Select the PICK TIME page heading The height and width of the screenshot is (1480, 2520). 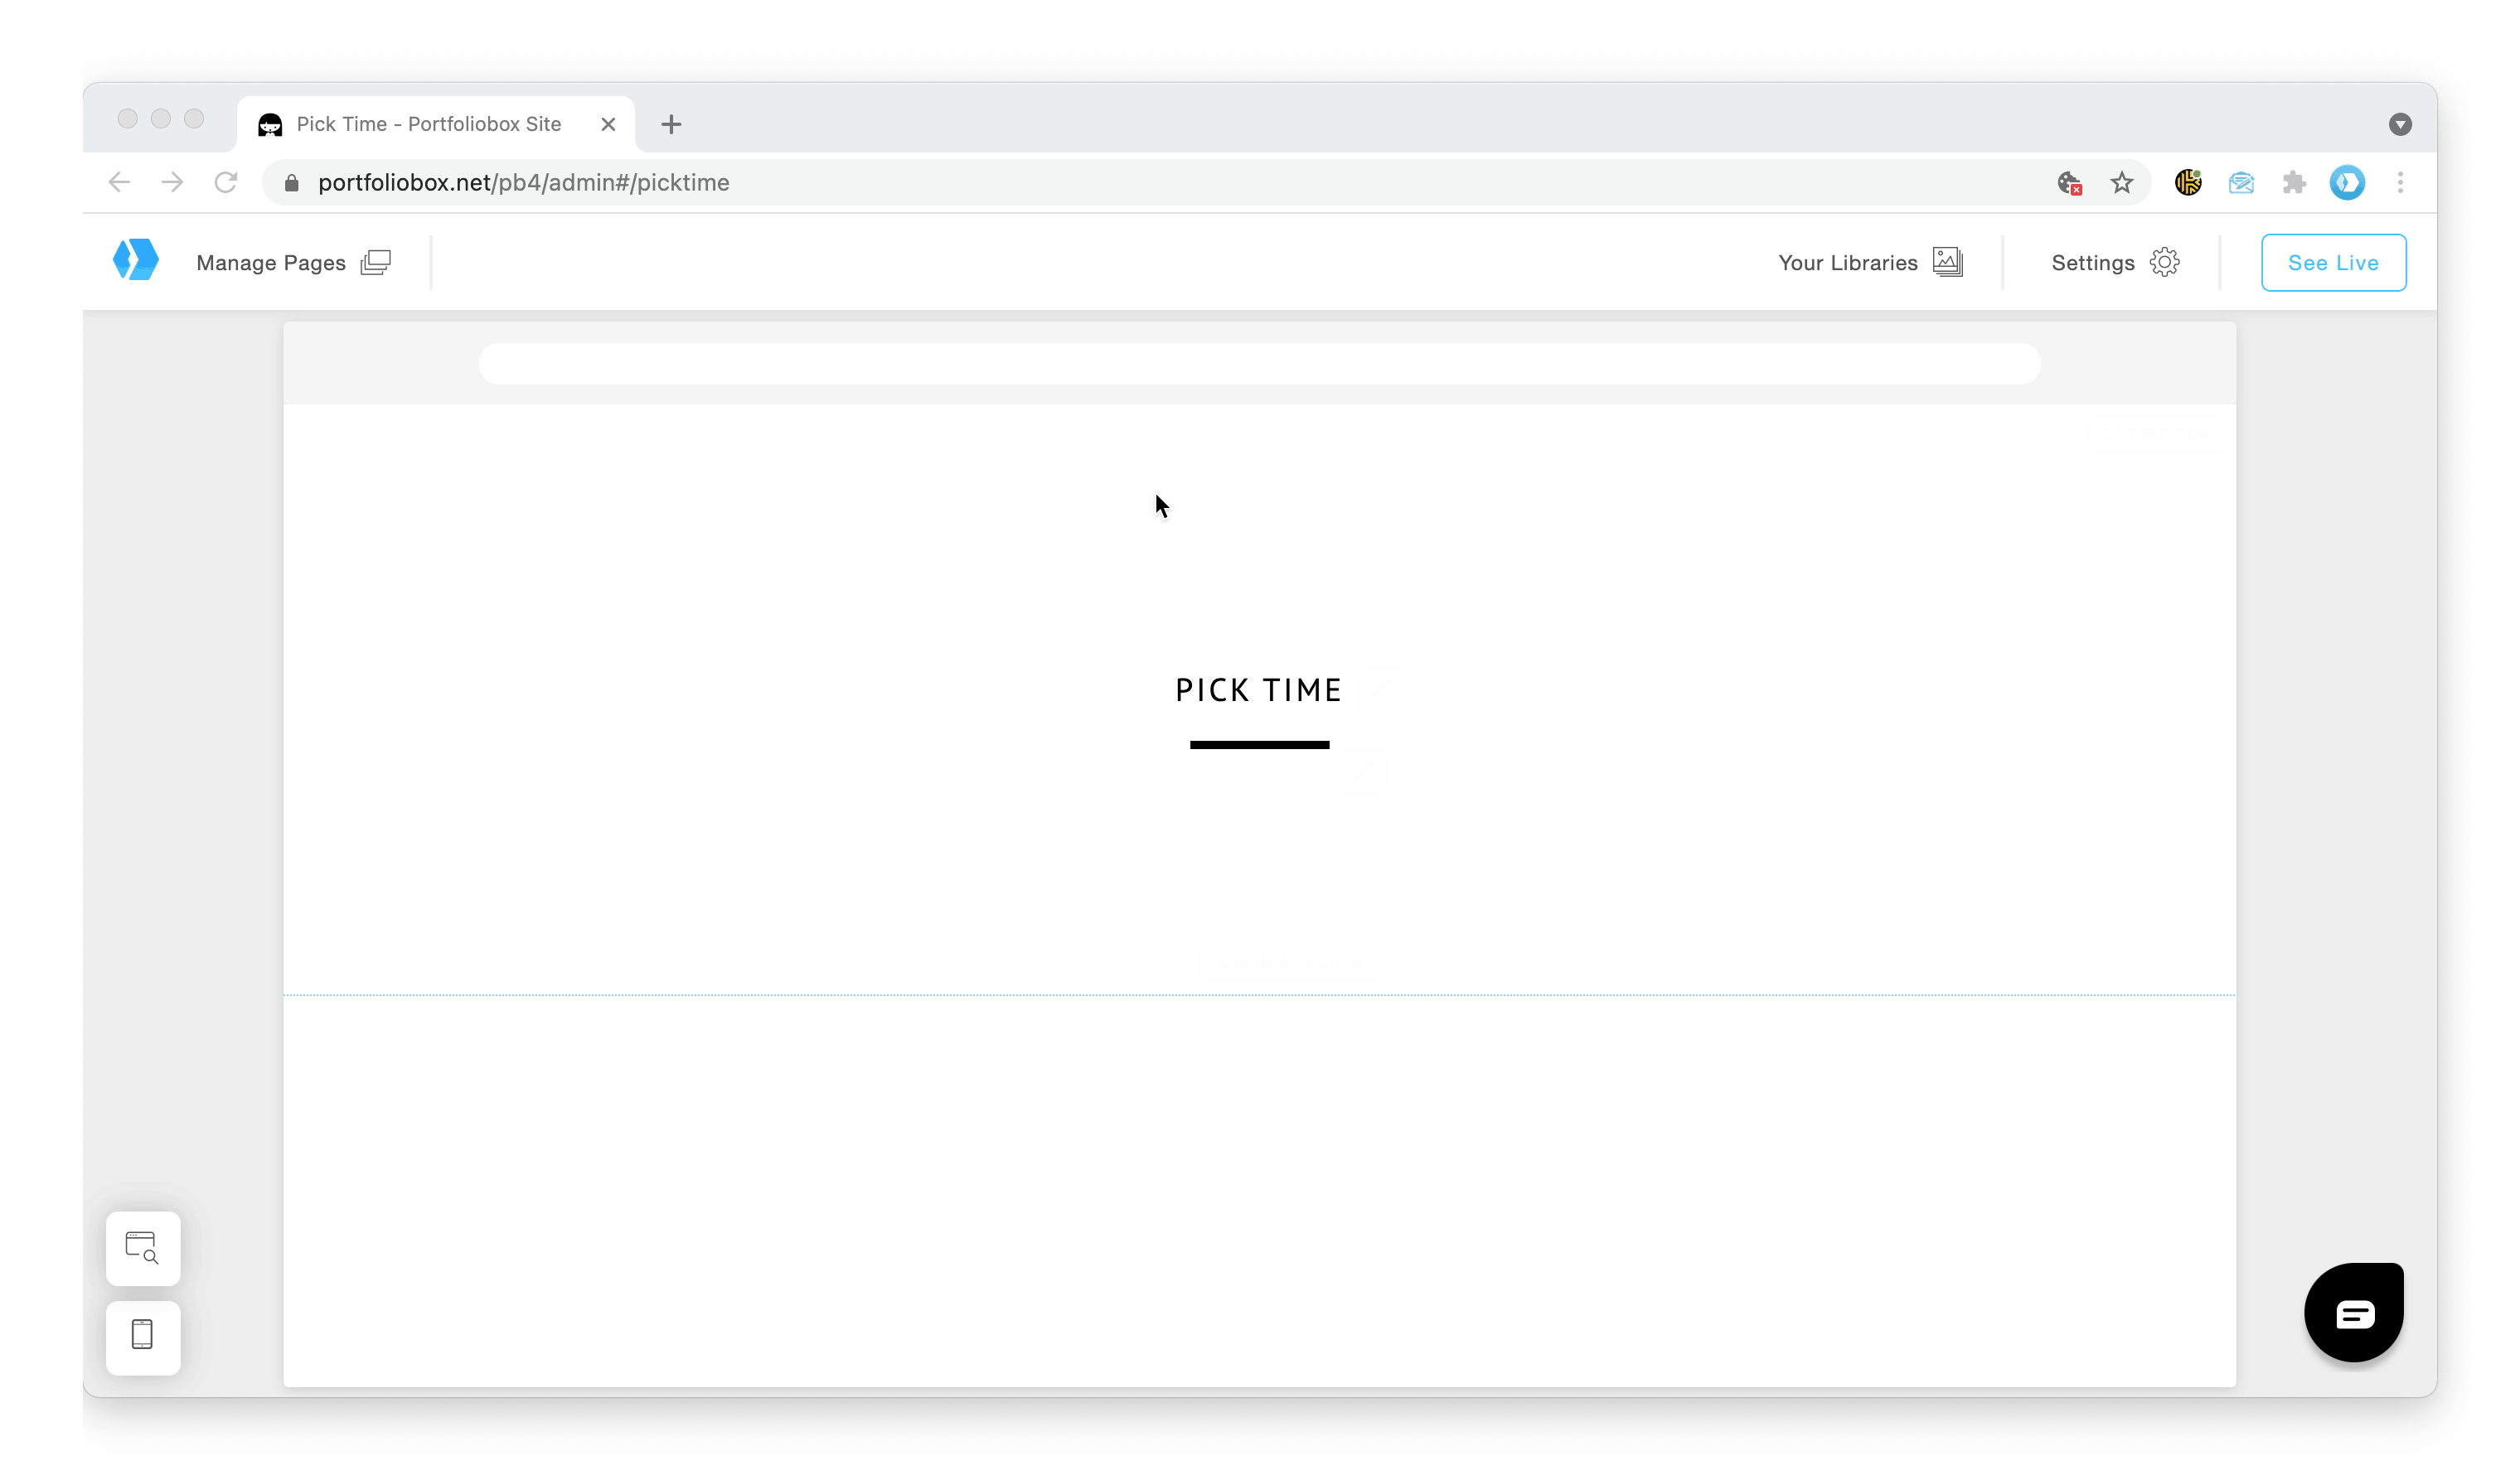click(x=1258, y=690)
